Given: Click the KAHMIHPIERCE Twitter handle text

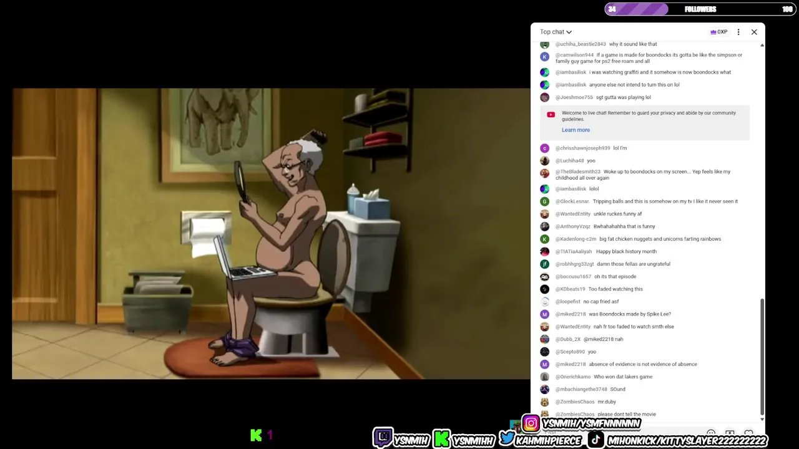Looking at the screenshot, I should 549,440.
